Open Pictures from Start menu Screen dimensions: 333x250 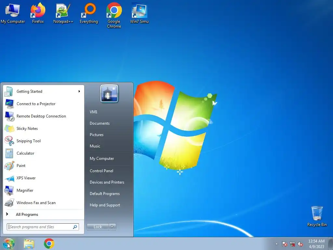click(96, 135)
